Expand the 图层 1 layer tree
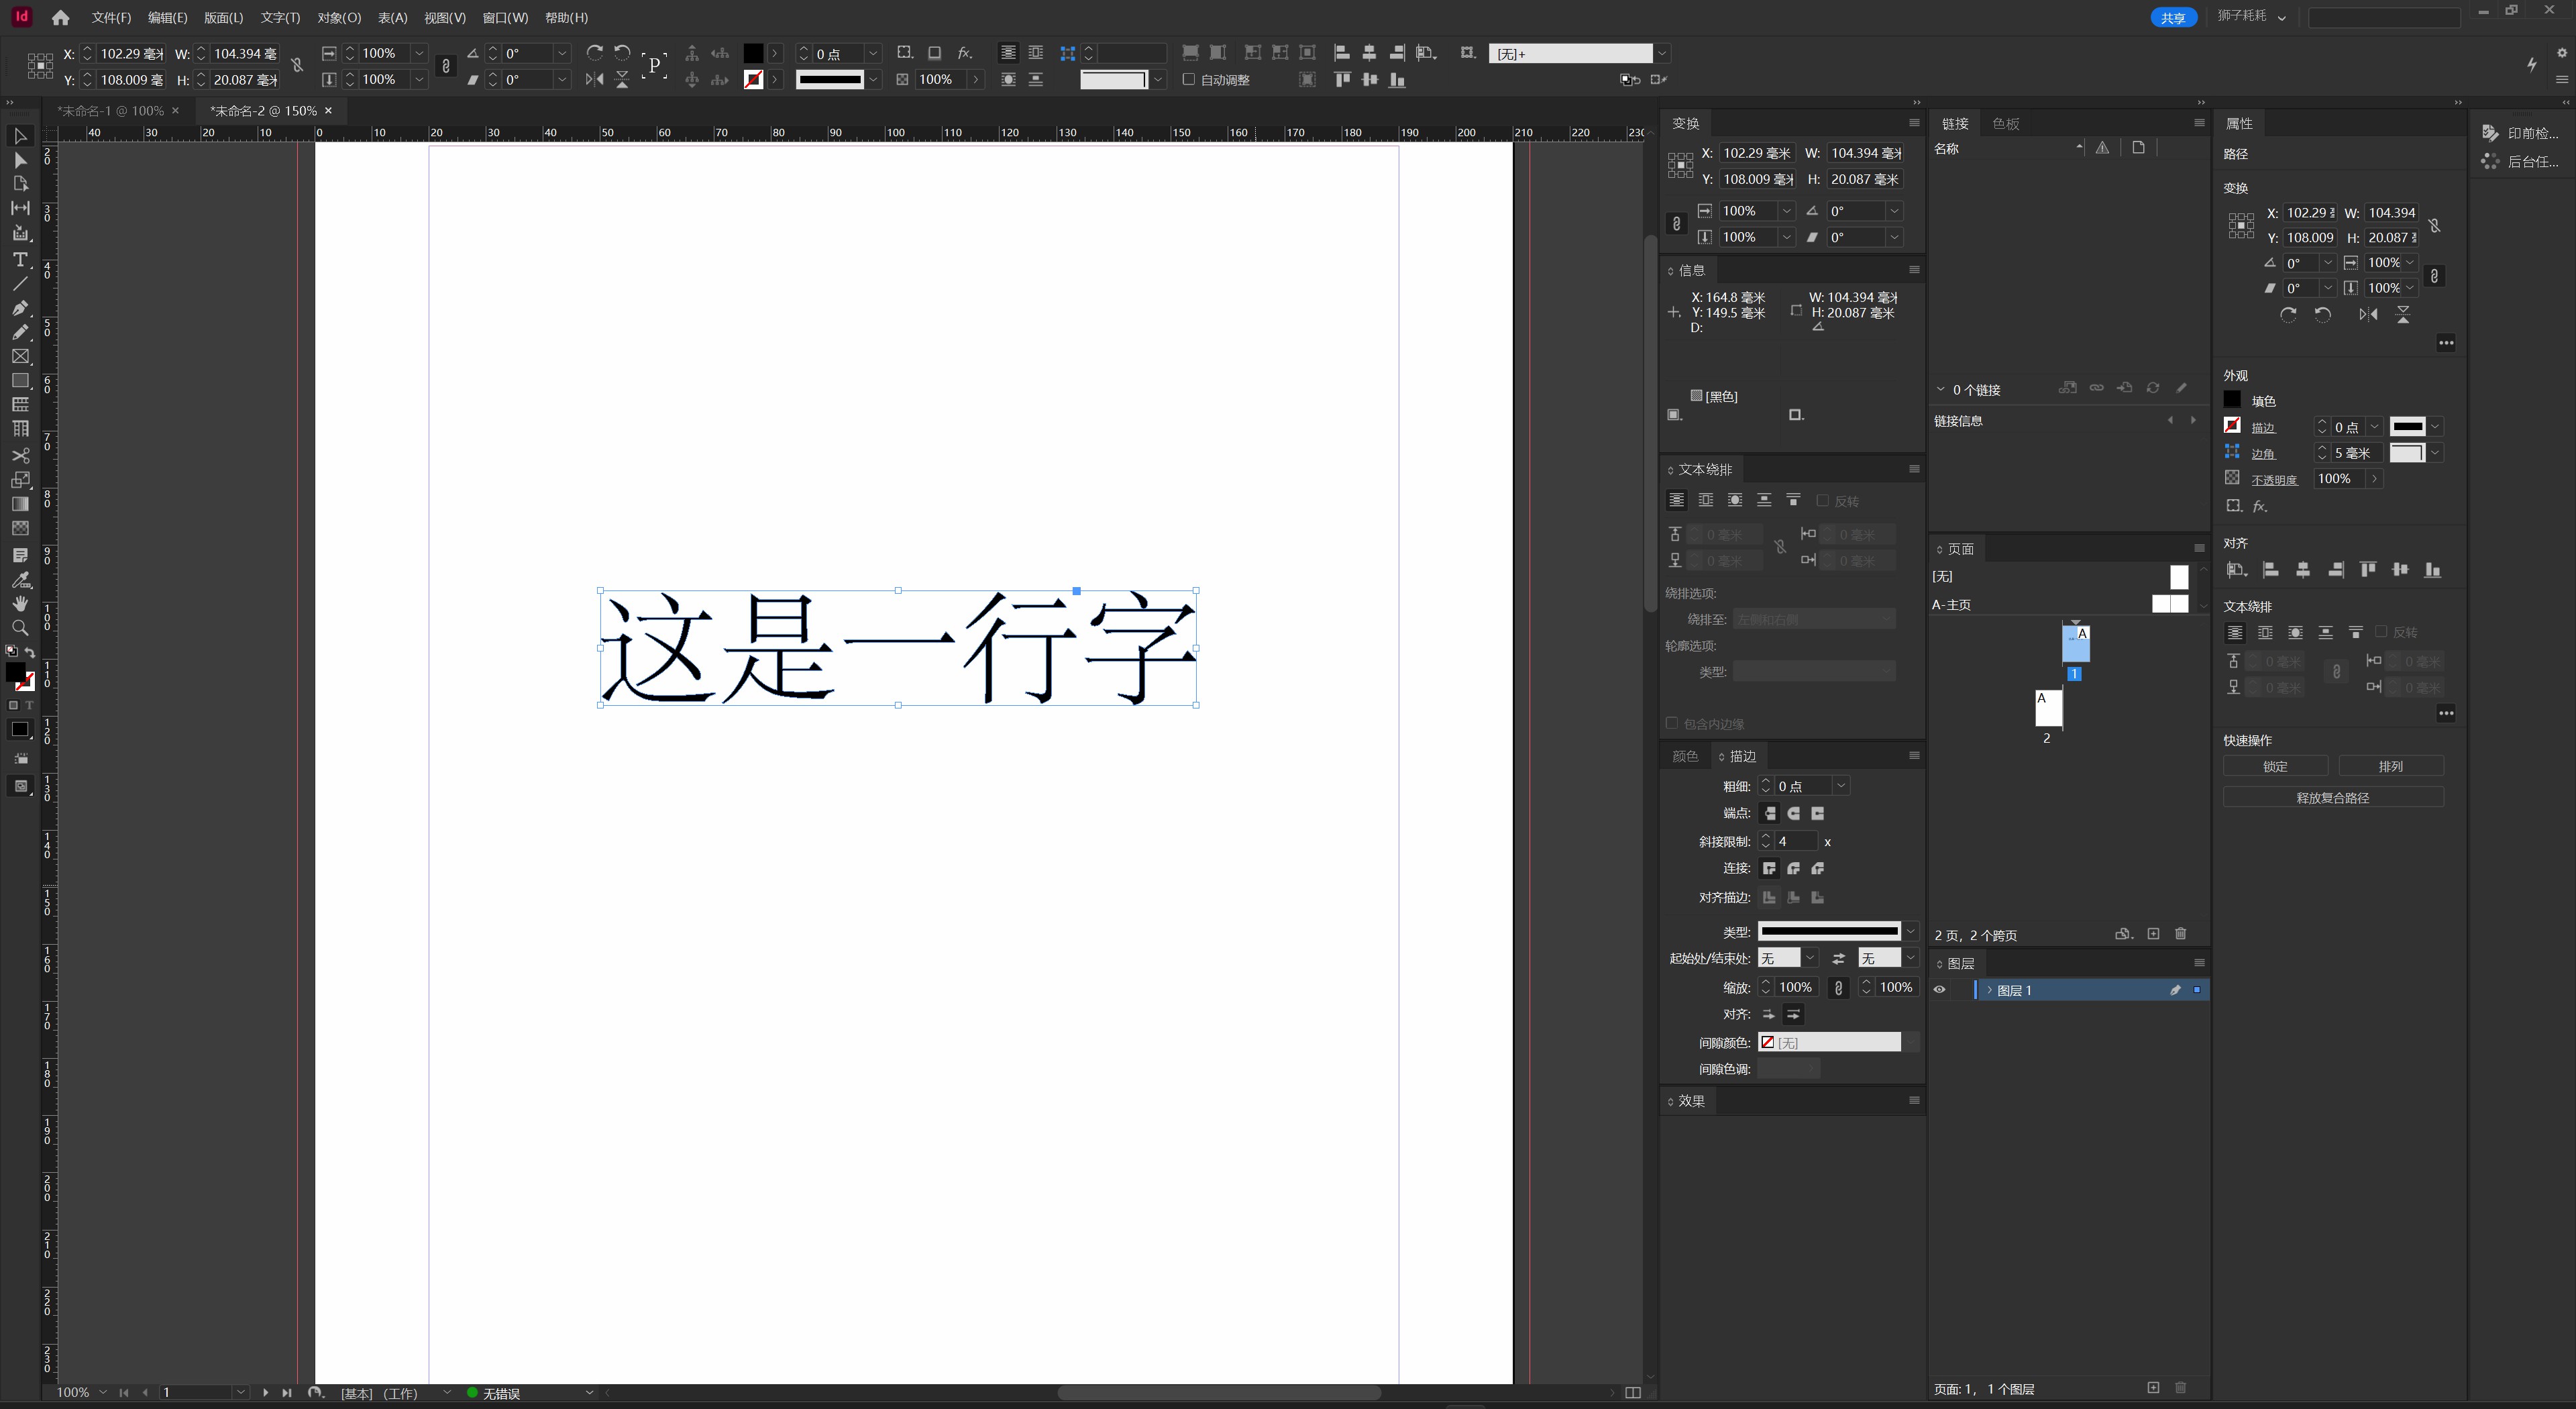2576x1409 pixels. pos(1989,990)
